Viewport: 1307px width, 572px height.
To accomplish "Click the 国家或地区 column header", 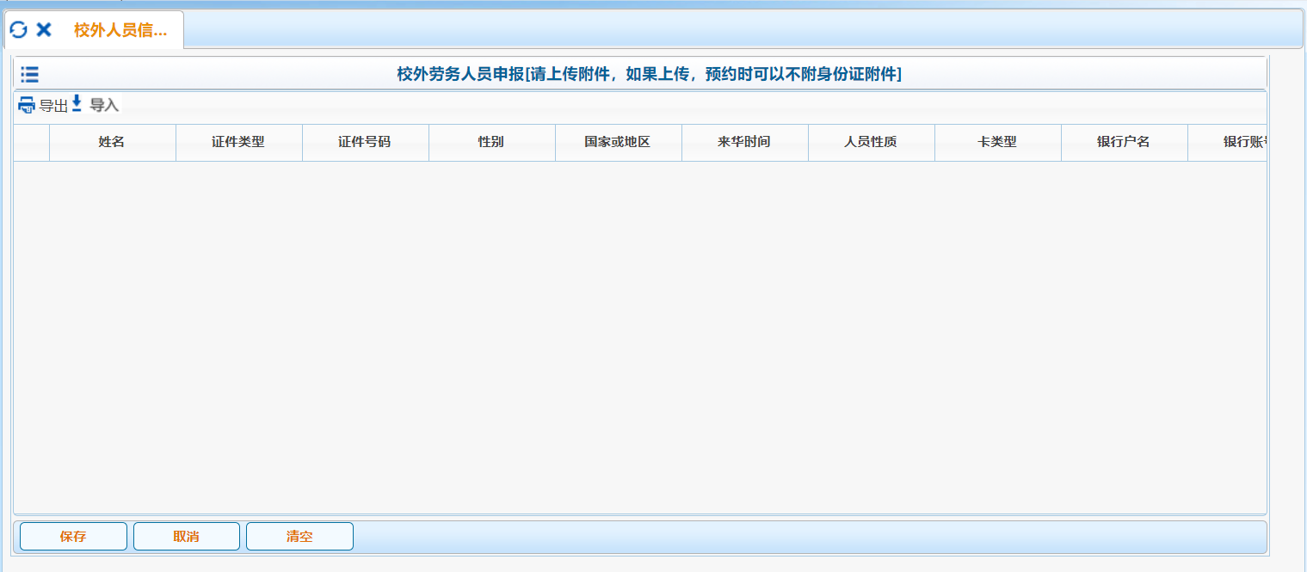I will 618,142.
